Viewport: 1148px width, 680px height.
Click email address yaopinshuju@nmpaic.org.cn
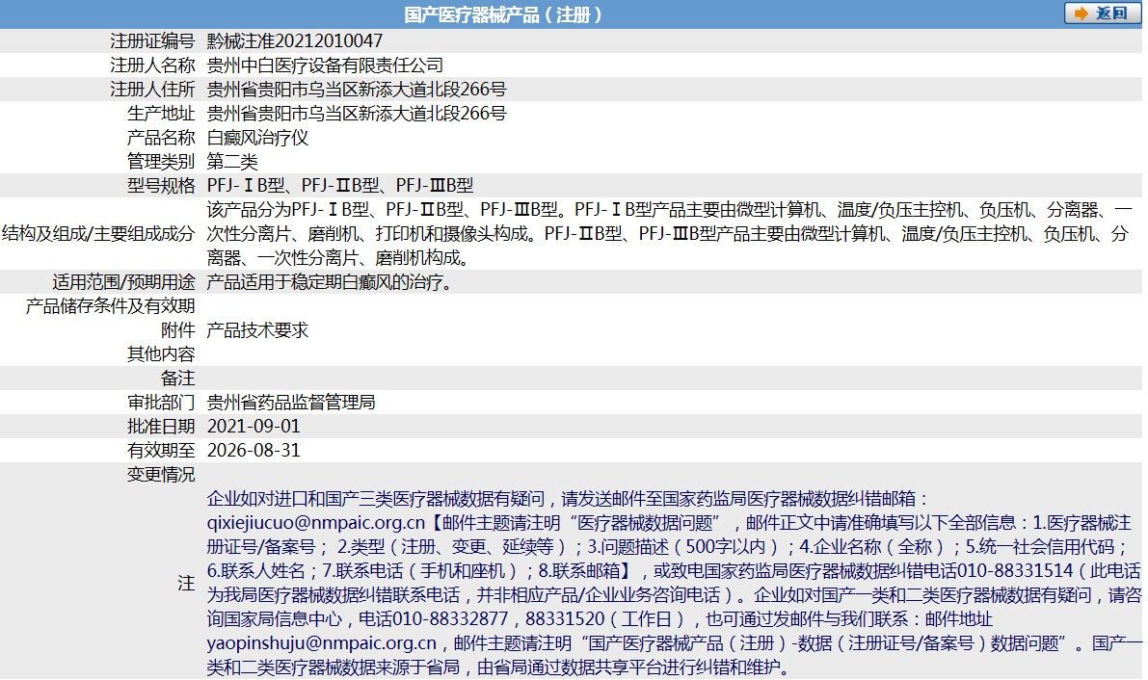tap(321, 643)
